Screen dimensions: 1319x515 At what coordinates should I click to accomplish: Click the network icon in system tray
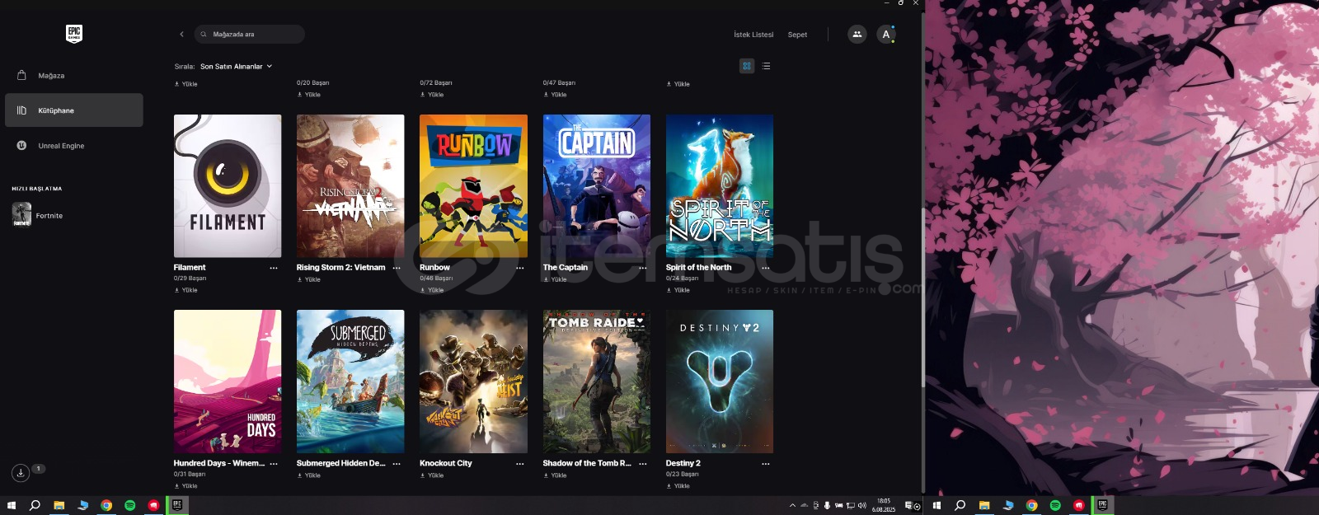tap(850, 506)
